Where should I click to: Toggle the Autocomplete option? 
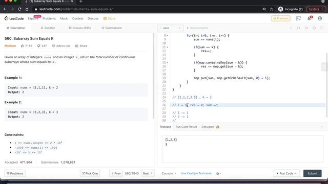[x=197, y=28]
